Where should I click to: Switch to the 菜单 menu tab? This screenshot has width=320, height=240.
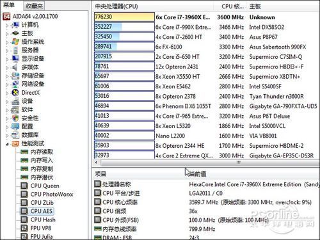coord(9,5)
